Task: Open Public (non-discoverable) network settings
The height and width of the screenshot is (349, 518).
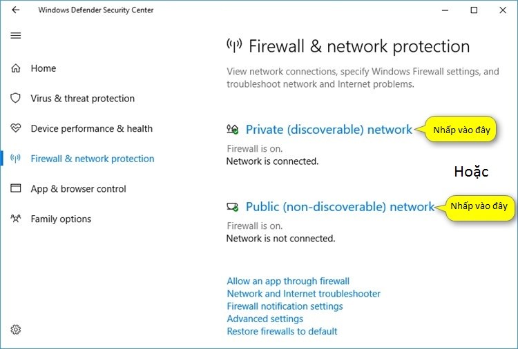Action: (340, 206)
